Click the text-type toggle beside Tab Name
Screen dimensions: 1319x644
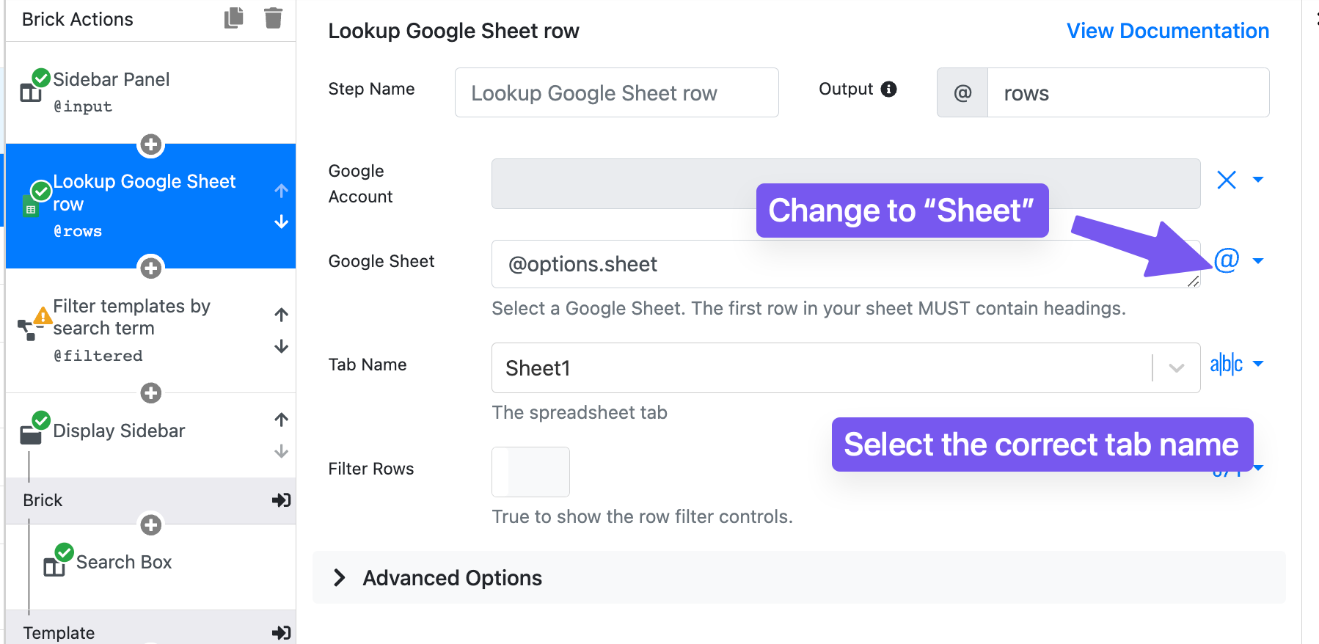1227,364
